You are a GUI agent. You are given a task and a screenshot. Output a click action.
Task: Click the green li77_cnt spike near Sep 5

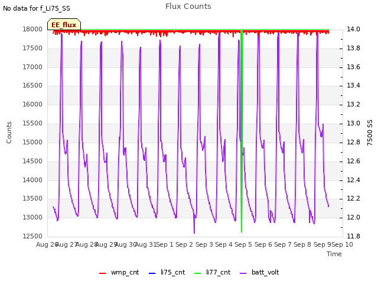click(x=242, y=130)
